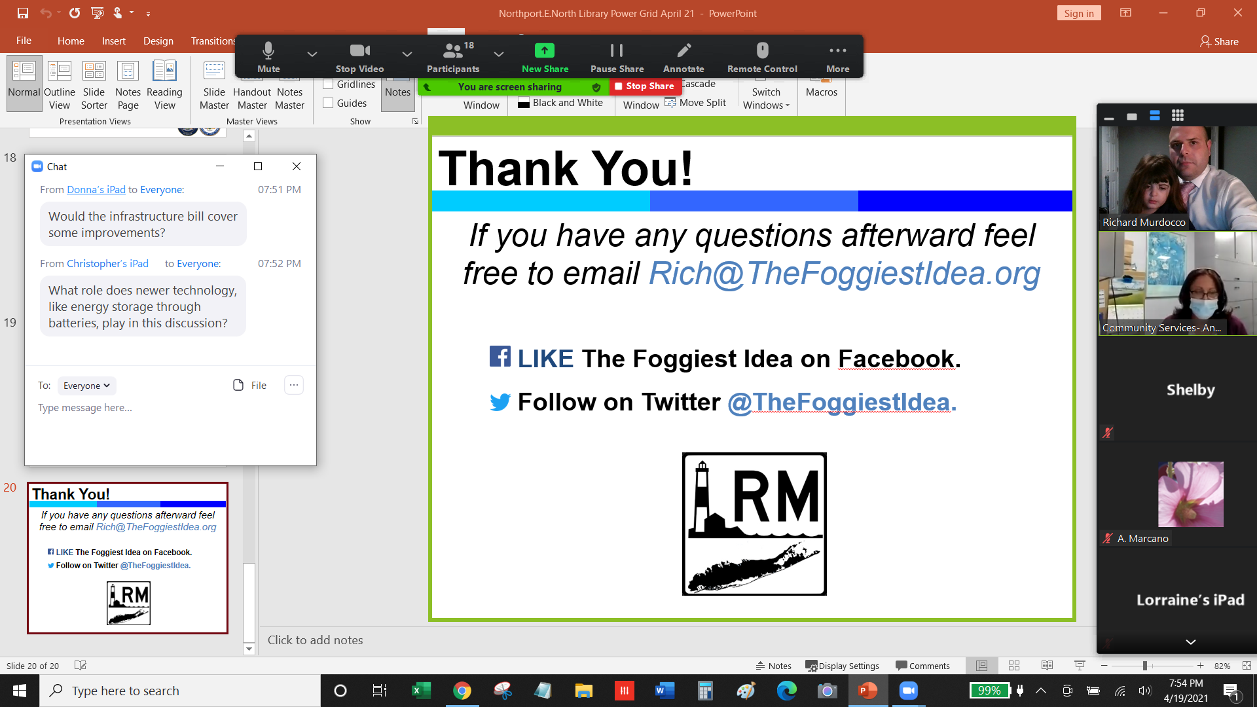The height and width of the screenshot is (707, 1257).
Task: Select Zoom gallery view grid icon
Action: (1178, 116)
